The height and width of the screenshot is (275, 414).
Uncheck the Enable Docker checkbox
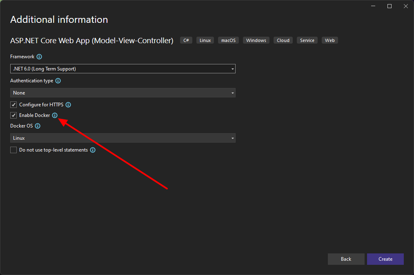[x=13, y=115]
